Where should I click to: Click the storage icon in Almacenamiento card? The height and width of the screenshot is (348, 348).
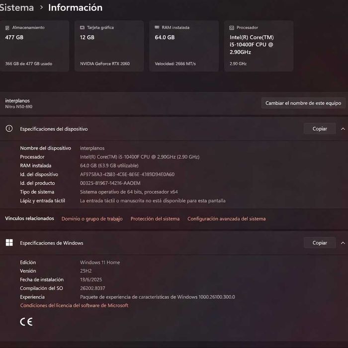7,28
